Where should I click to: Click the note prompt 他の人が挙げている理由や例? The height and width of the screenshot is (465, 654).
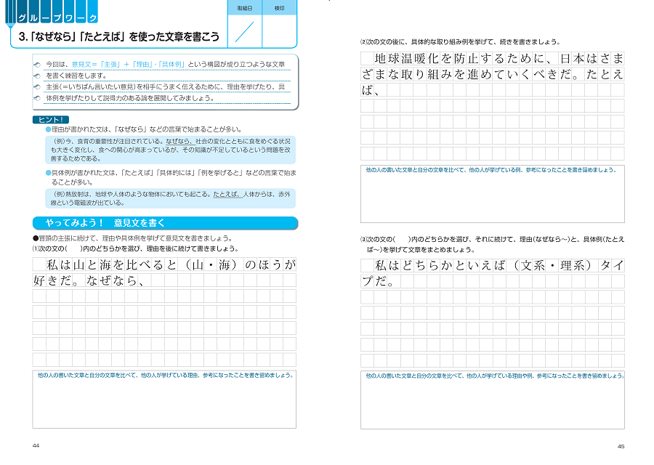tap(495, 376)
